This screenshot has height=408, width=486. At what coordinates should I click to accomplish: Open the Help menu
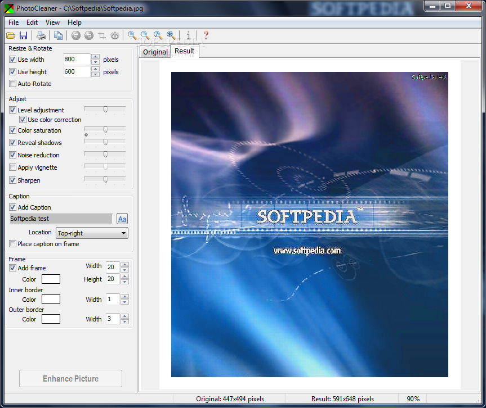pyautogui.click(x=74, y=22)
